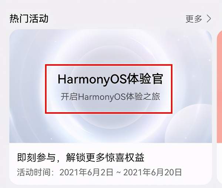This screenshot has width=222, height=188.
Task: Select the 开启HarmonyOS体验之旅 subtitle text
Action: click(x=110, y=97)
